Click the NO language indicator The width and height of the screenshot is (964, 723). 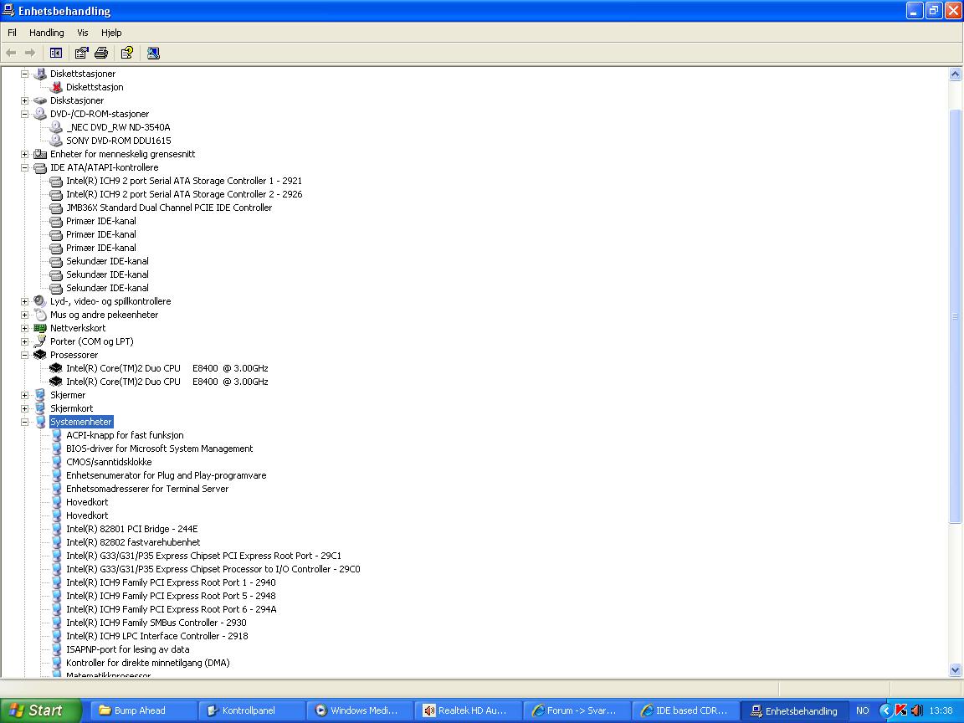tap(863, 710)
